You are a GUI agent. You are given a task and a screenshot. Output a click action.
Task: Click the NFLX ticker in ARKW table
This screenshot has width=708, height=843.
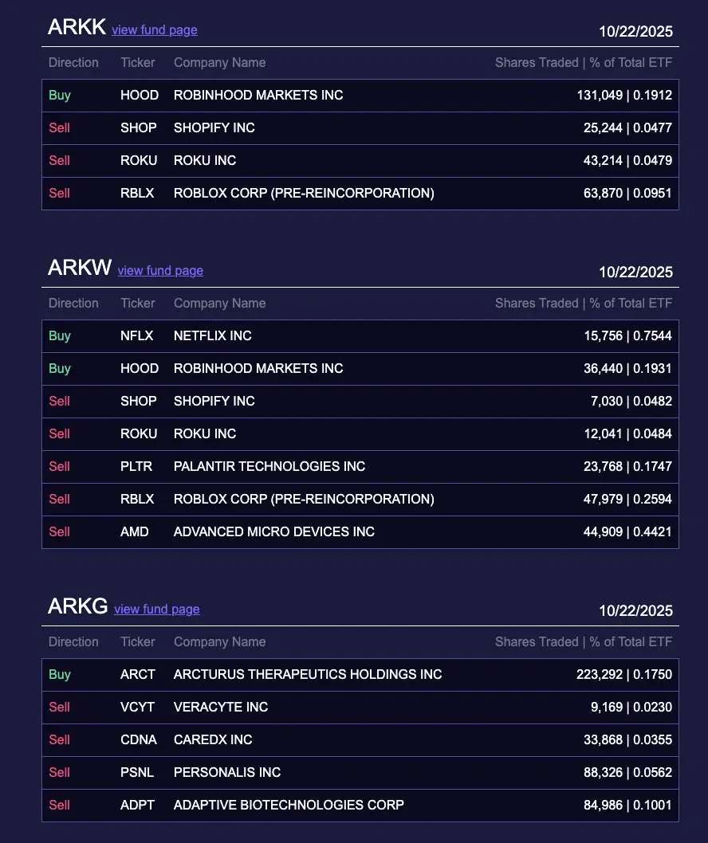[137, 336]
